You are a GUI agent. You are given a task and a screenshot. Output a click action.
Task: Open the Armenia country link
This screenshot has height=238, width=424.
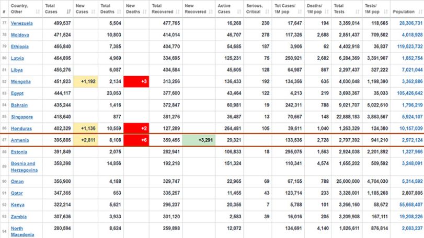click(x=20, y=140)
